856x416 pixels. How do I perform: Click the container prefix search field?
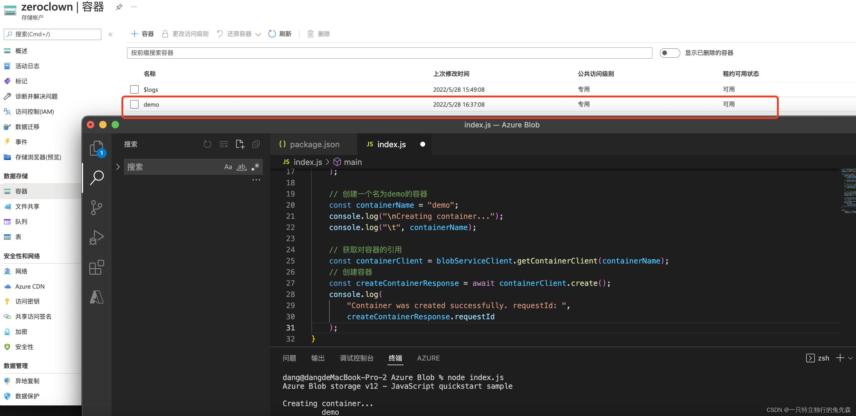[x=389, y=53]
